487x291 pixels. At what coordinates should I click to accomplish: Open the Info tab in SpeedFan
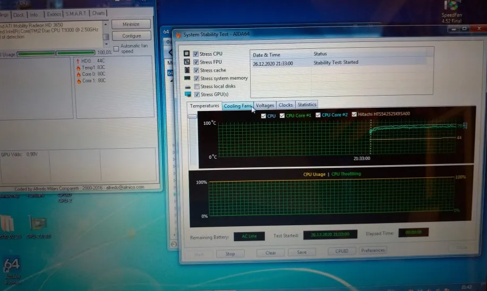click(x=34, y=14)
